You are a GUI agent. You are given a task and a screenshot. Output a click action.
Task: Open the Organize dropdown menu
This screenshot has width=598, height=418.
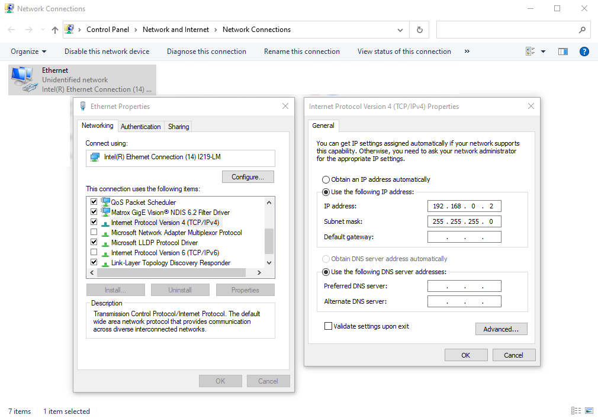coord(28,52)
